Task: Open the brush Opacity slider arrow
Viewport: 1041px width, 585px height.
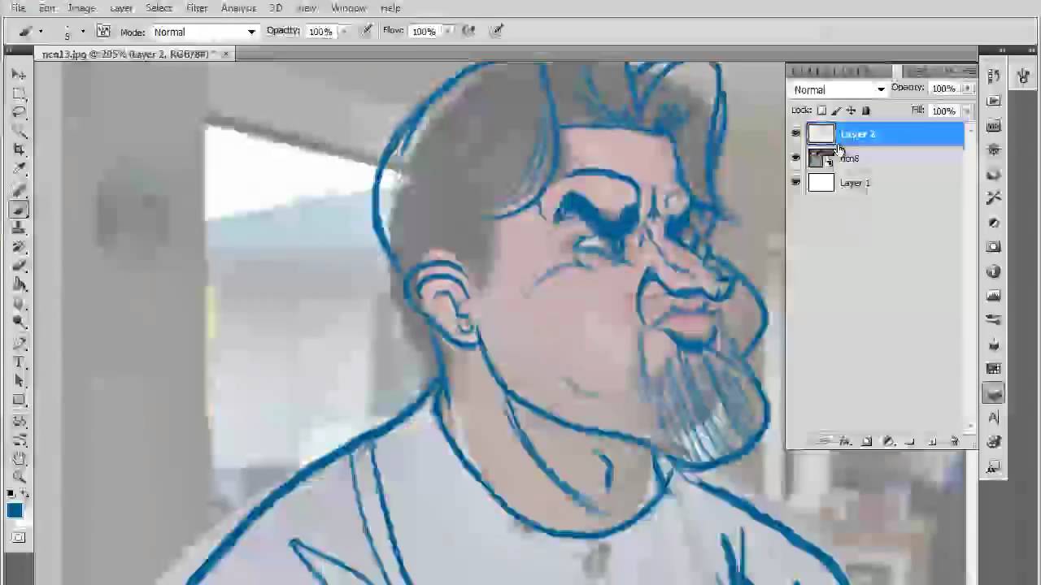Action: (x=343, y=31)
